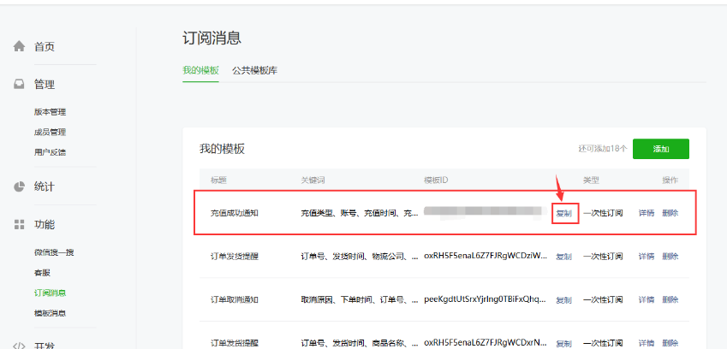The height and width of the screenshot is (349, 727).
Task: Click 删除 on the 充值成功通知 row
Action: pos(670,213)
